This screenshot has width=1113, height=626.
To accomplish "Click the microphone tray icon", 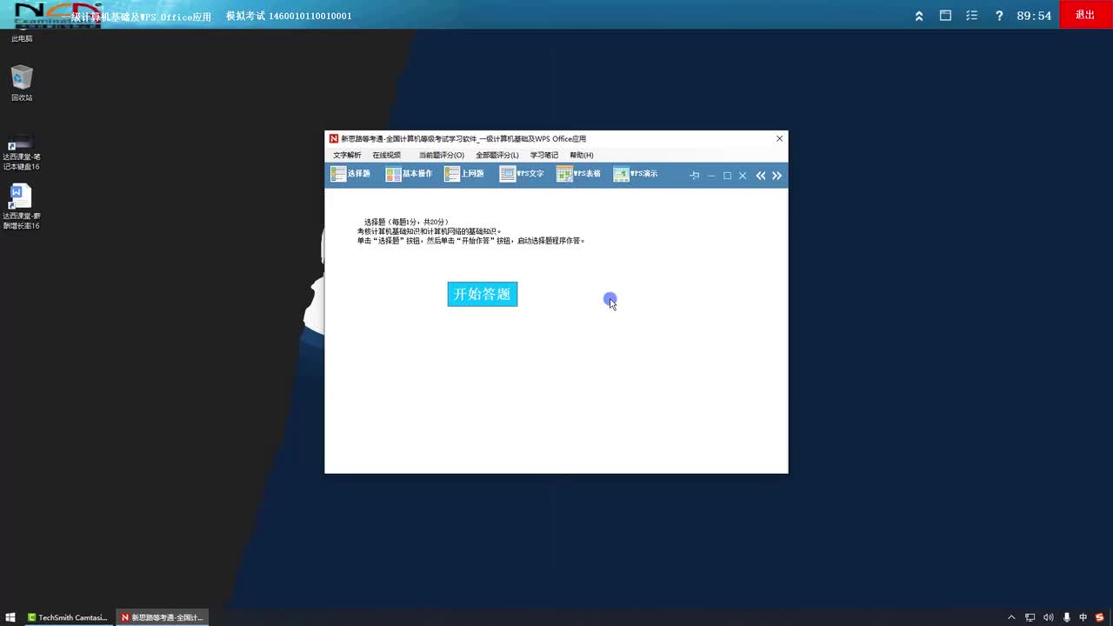I will tap(1066, 617).
